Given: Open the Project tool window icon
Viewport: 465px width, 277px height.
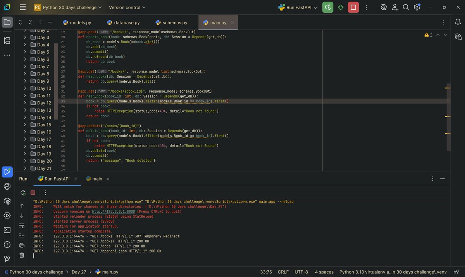Looking at the screenshot, I should tap(7, 22).
